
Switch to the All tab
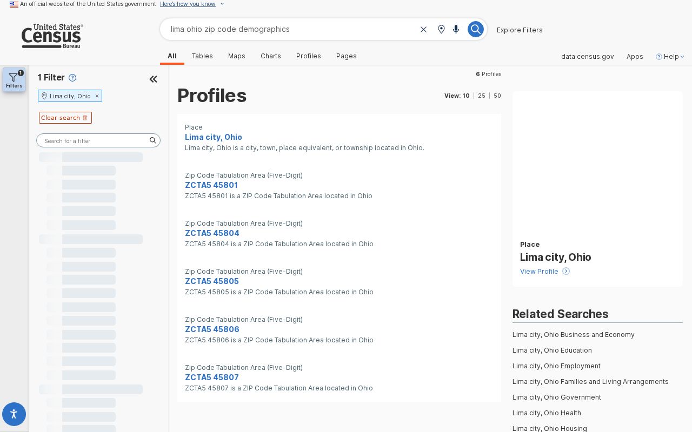pyautogui.click(x=172, y=56)
